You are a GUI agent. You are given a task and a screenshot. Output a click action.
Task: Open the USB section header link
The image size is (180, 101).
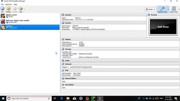[67, 70]
